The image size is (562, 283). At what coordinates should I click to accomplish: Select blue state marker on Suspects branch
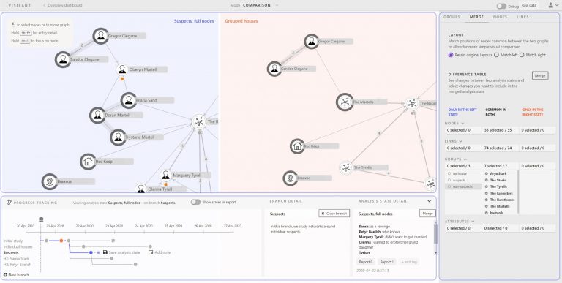click(91, 252)
